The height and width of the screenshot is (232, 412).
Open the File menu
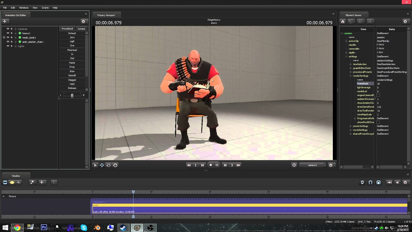tap(5, 8)
